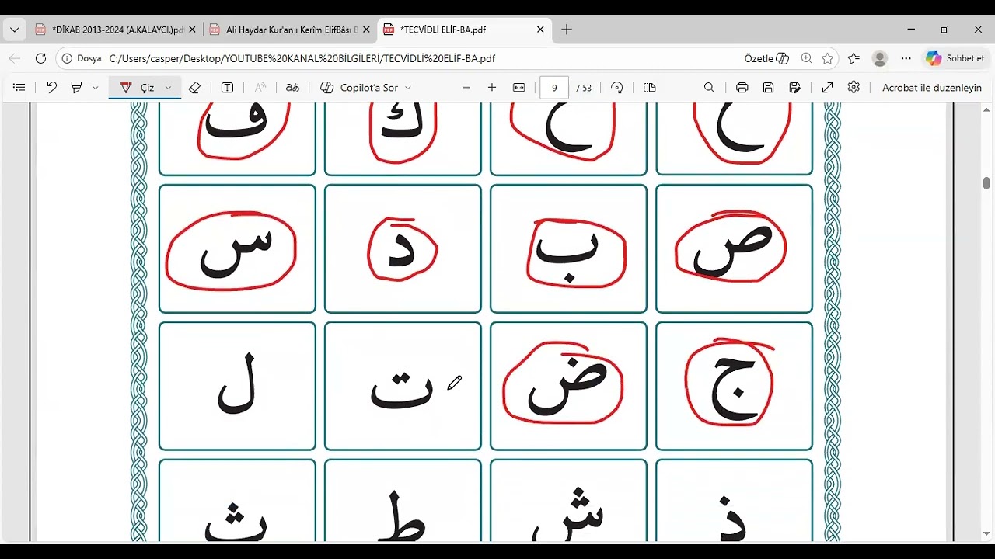Refresh the current page
995x559 pixels.
coord(40,58)
